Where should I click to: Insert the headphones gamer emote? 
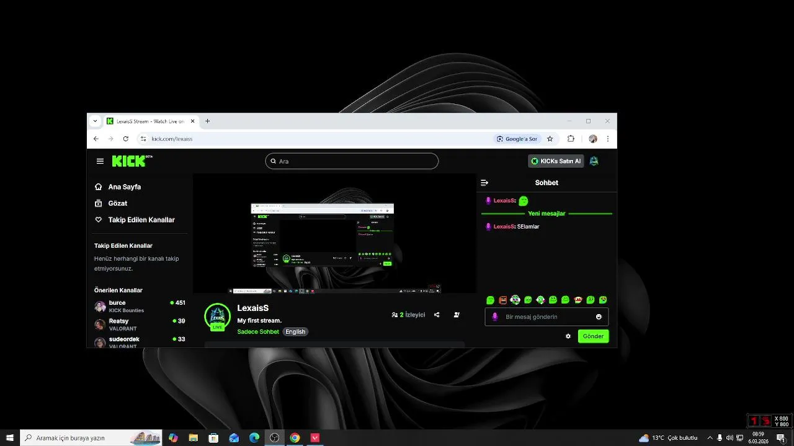(515, 300)
